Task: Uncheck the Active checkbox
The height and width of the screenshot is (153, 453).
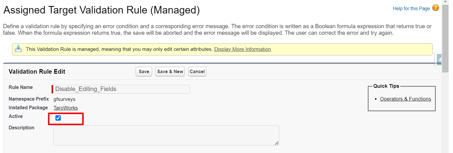Action: point(58,118)
